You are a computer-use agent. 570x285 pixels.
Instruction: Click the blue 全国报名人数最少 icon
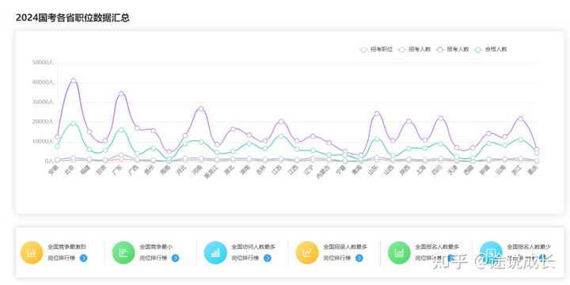[x=491, y=253]
